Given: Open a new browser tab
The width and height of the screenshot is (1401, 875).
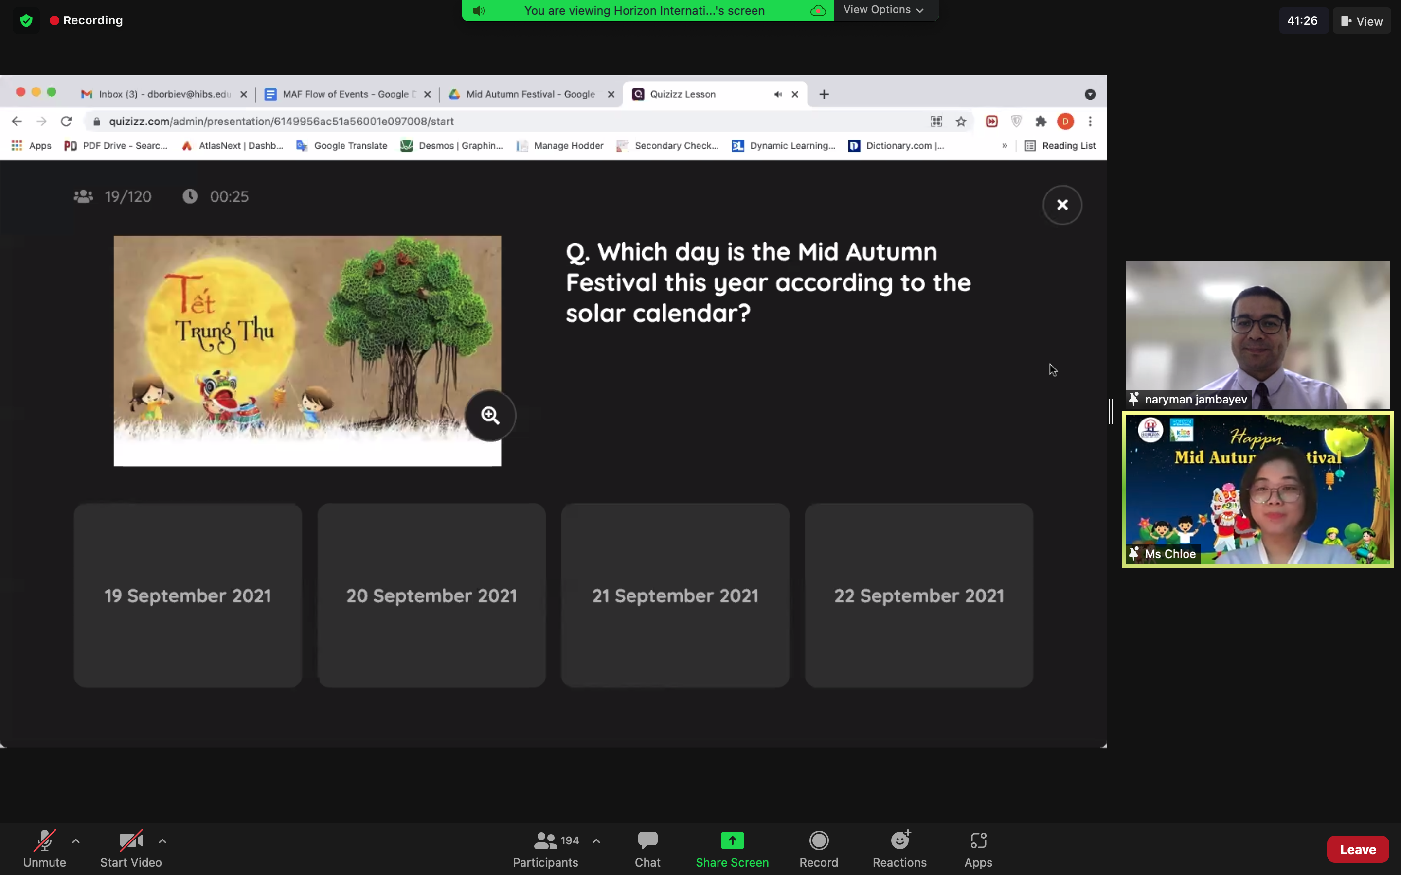Looking at the screenshot, I should 824,94.
